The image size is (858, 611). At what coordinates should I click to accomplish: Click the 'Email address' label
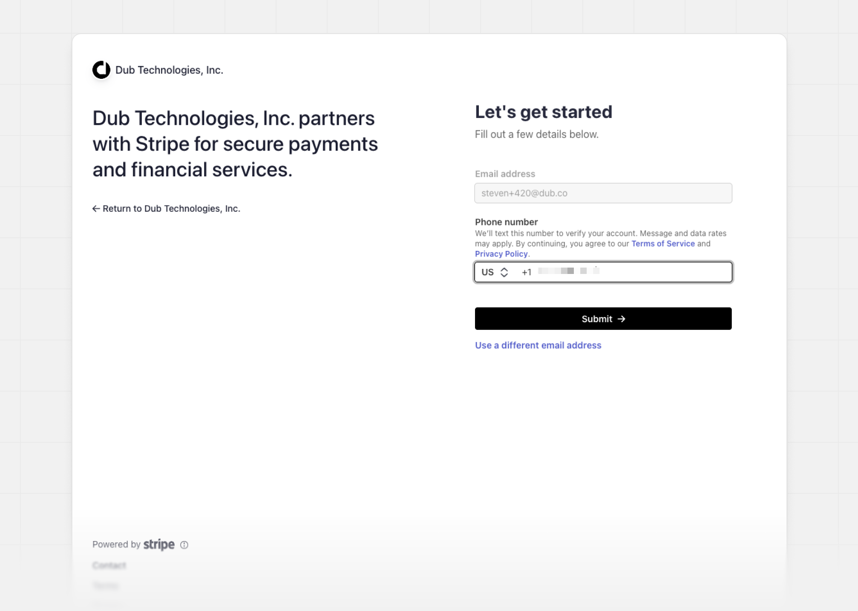pos(505,174)
